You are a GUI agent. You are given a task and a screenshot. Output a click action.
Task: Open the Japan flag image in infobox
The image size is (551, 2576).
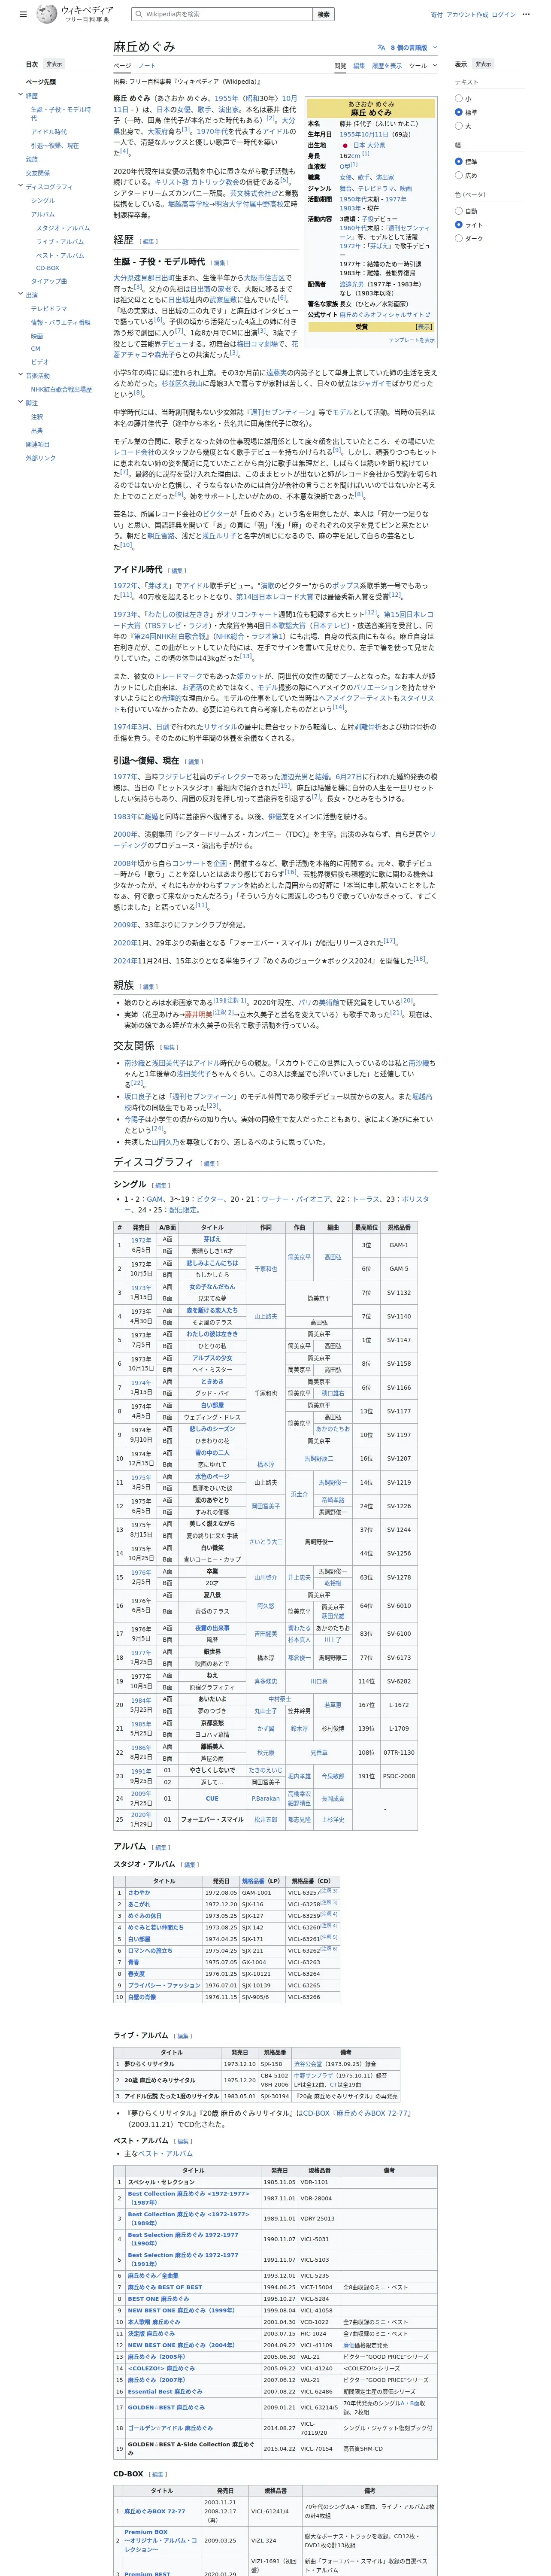(345, 145)
